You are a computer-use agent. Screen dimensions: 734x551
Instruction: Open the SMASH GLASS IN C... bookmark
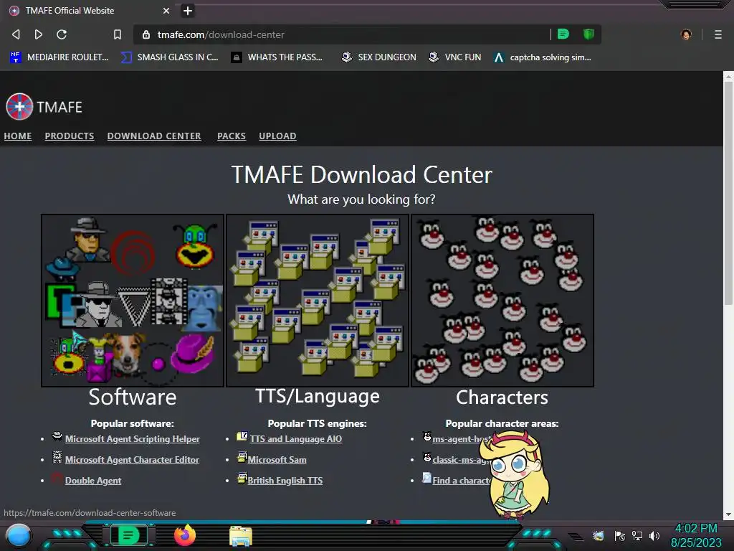point(169,57)
